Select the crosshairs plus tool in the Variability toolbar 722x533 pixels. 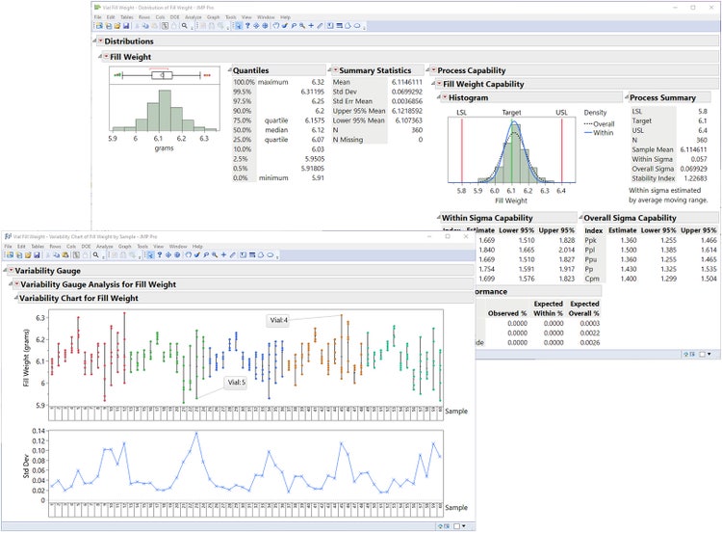tap(223, 255)
